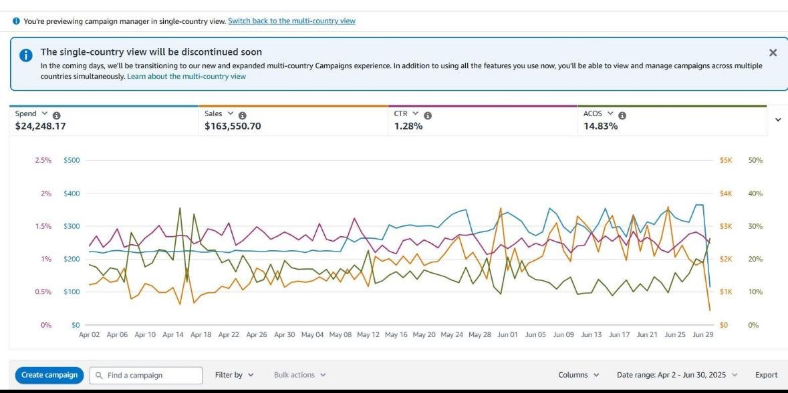
Task: Open the Filter by dropdown
Action: point(235,375)
